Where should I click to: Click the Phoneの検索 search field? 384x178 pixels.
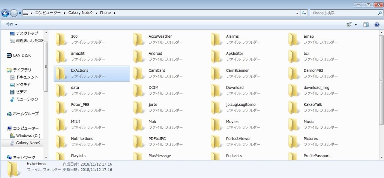(346, 13)
